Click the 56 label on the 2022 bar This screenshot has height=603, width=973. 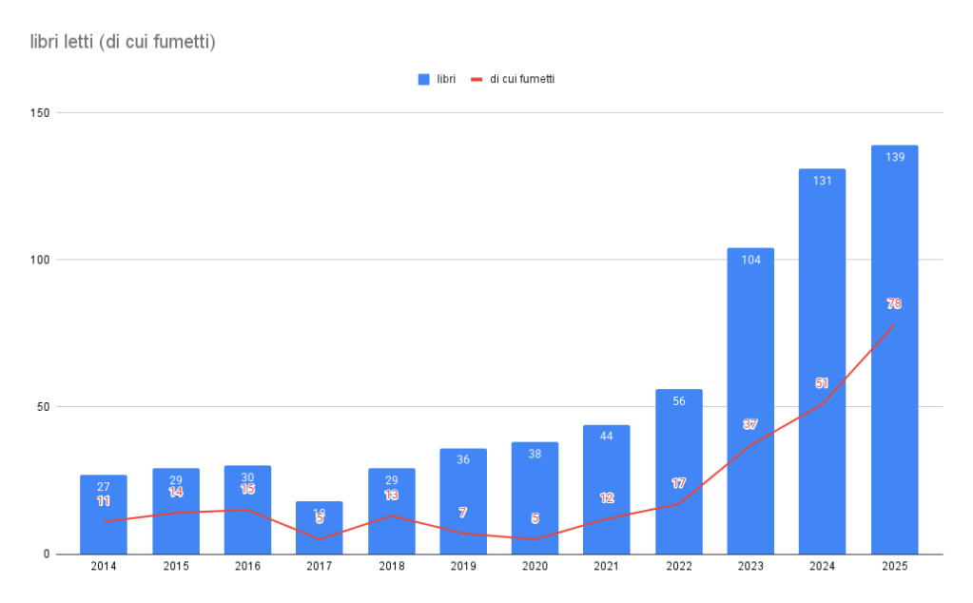coord(678,401)
